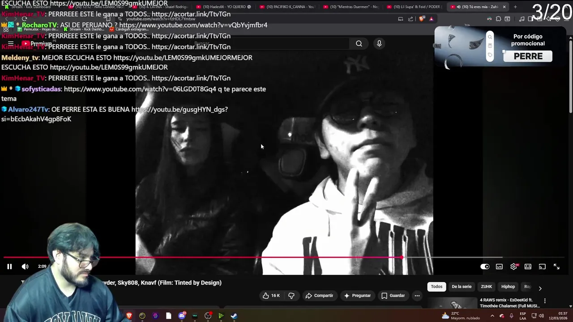Screen dimensions: 573x322
Task: Open Brave Rewards triangle icon
Action: 432,19
